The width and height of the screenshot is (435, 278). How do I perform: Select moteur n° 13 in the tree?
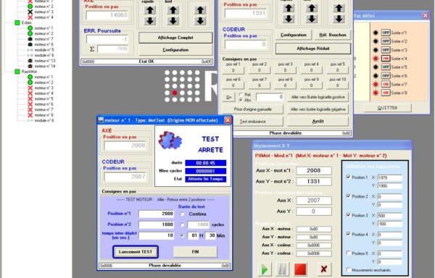tap(45, 61)
